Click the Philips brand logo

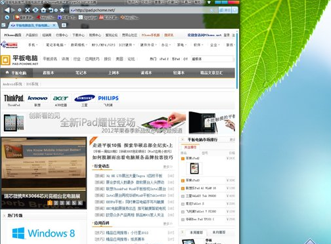(108, 98)
